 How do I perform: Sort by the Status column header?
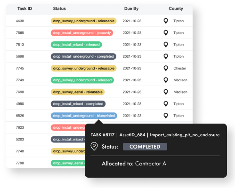[59, 8]
